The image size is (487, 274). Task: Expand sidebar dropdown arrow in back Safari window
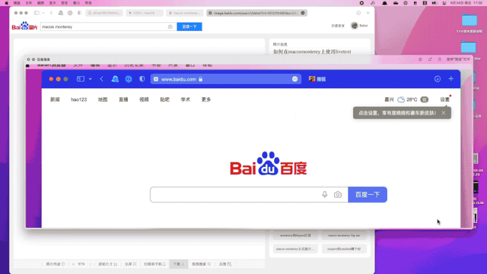[x=43, y=13]
